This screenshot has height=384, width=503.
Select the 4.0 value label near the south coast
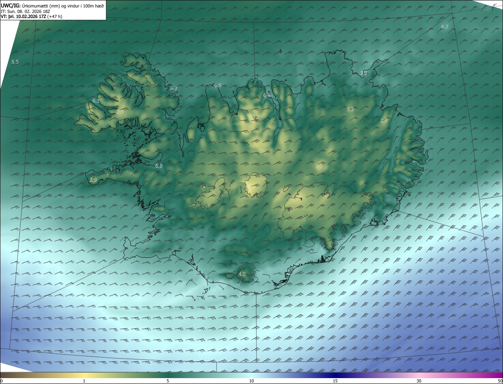pyautogui.click(x=242, y=274)
